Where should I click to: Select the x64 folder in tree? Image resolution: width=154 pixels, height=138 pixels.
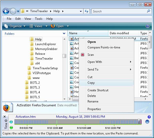pos(37,63)
